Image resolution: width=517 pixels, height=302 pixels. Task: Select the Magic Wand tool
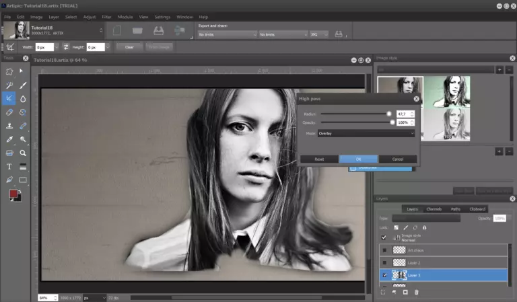coord(9,85)
